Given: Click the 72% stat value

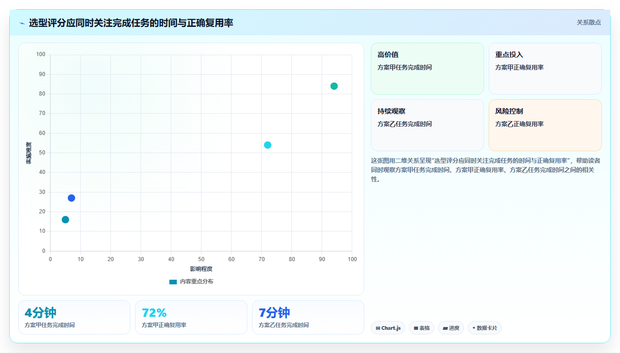Looking at the screenshot, I should click(x=154, y=313).
